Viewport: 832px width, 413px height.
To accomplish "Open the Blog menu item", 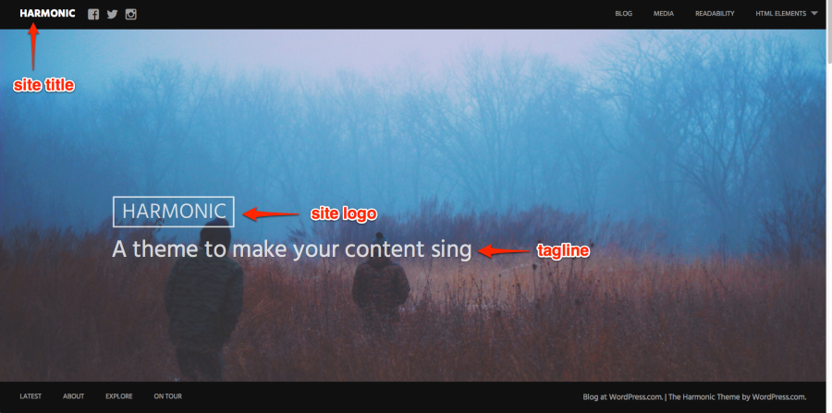I will 623,14.
